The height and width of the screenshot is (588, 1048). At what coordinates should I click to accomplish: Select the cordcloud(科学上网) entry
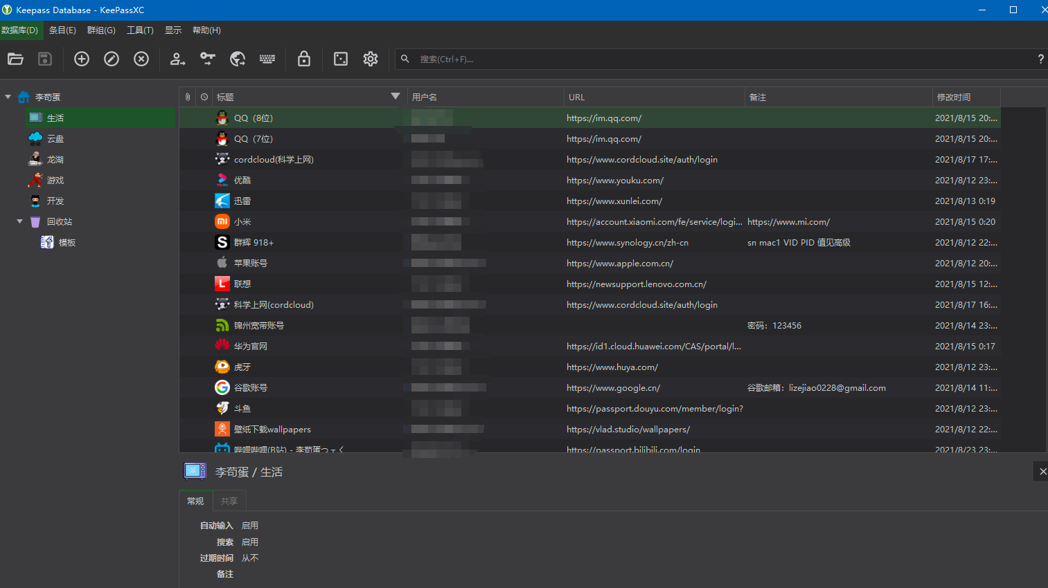(x=589, y=159)
